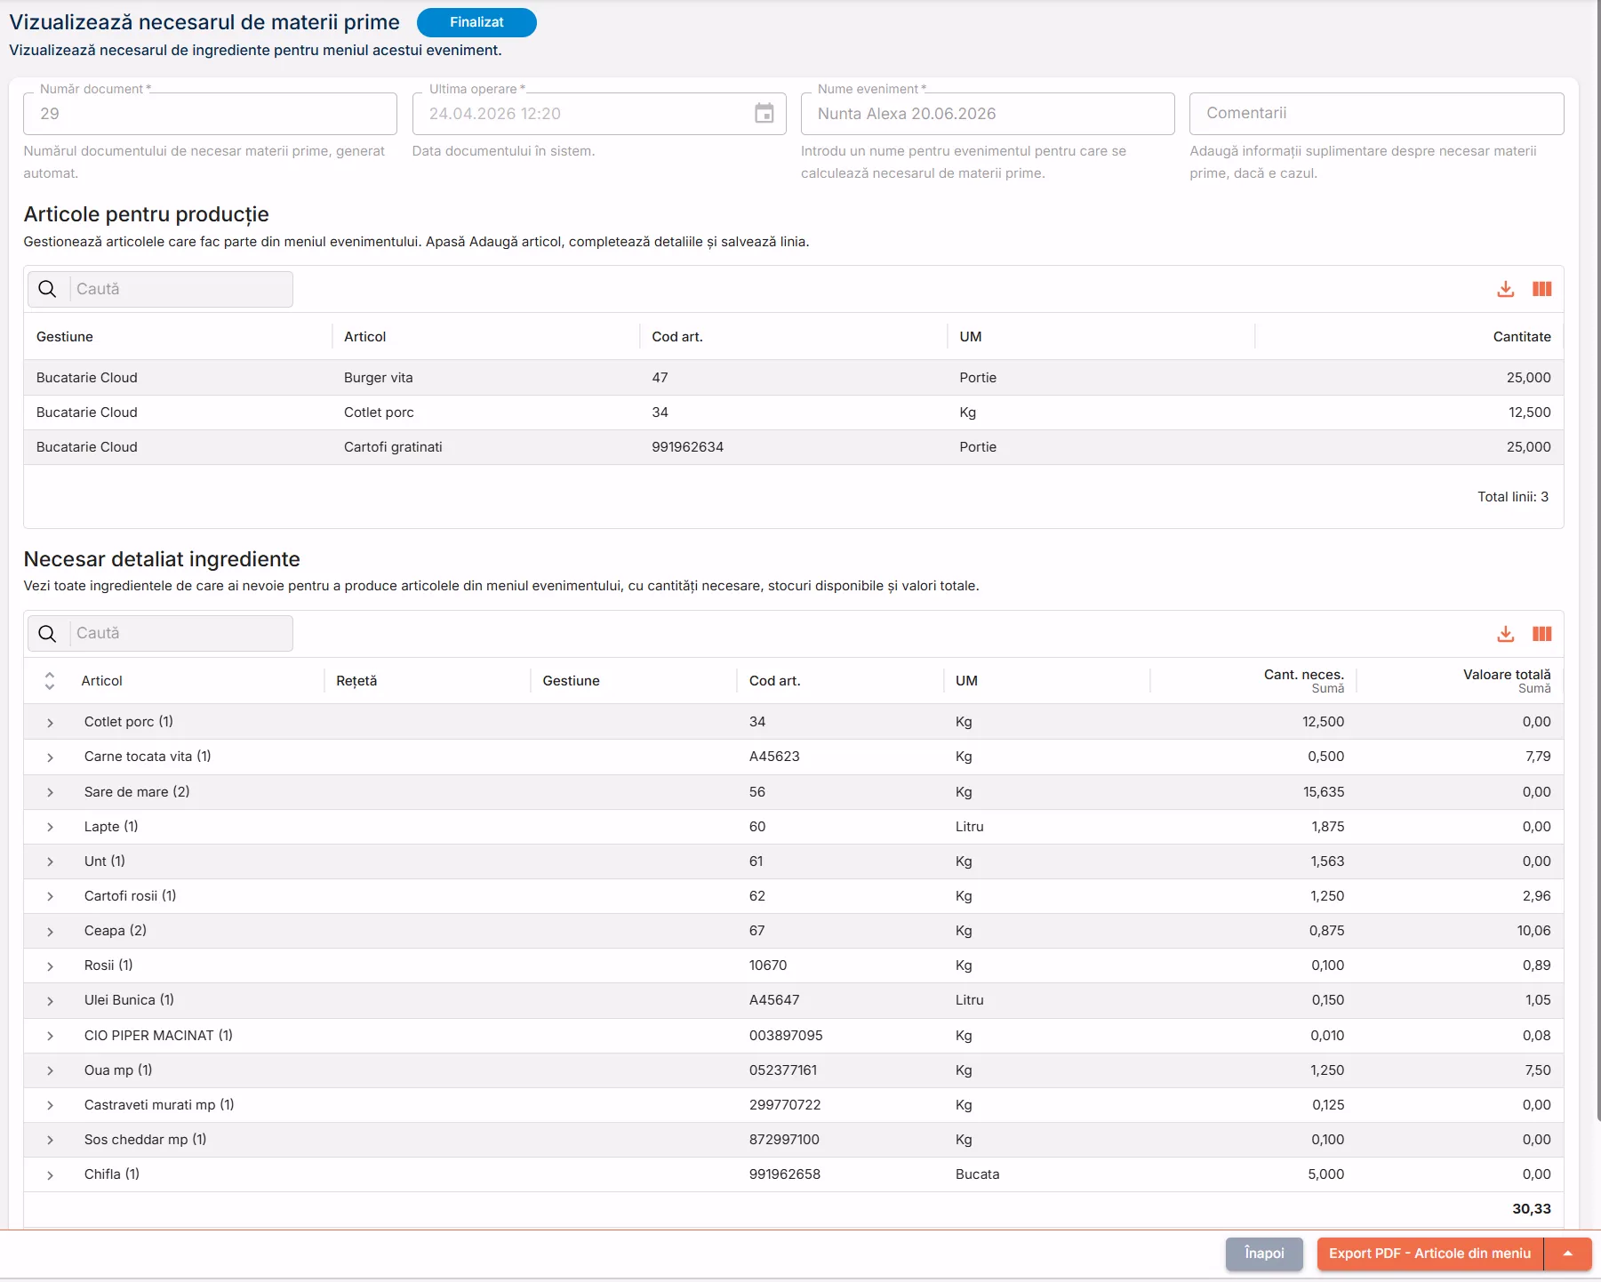
Task: Click Export PDF - Articole din meniu button
Action: 1429,1254
